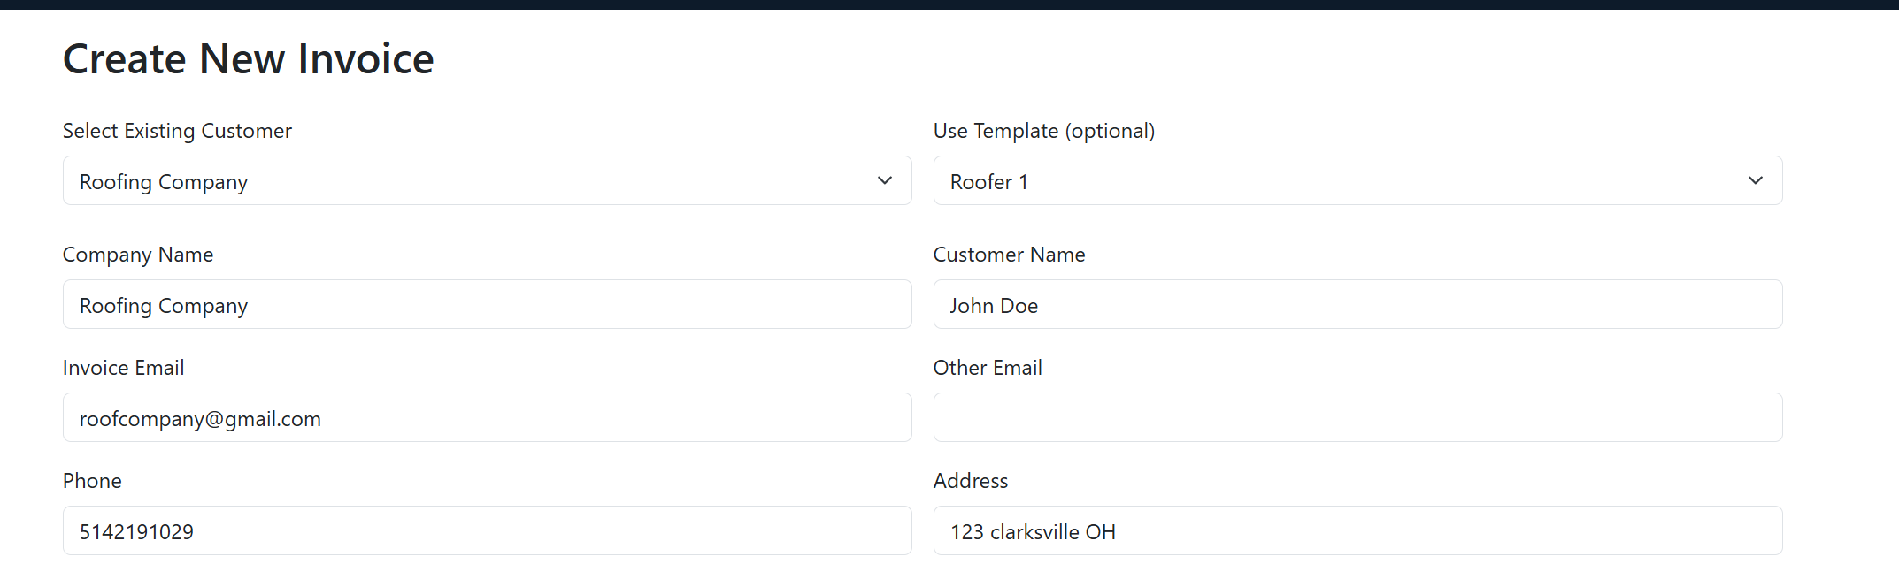Viewport: 1899px width, 587px height.
Task: Select the empty Other Email field
Action: 1357,418
